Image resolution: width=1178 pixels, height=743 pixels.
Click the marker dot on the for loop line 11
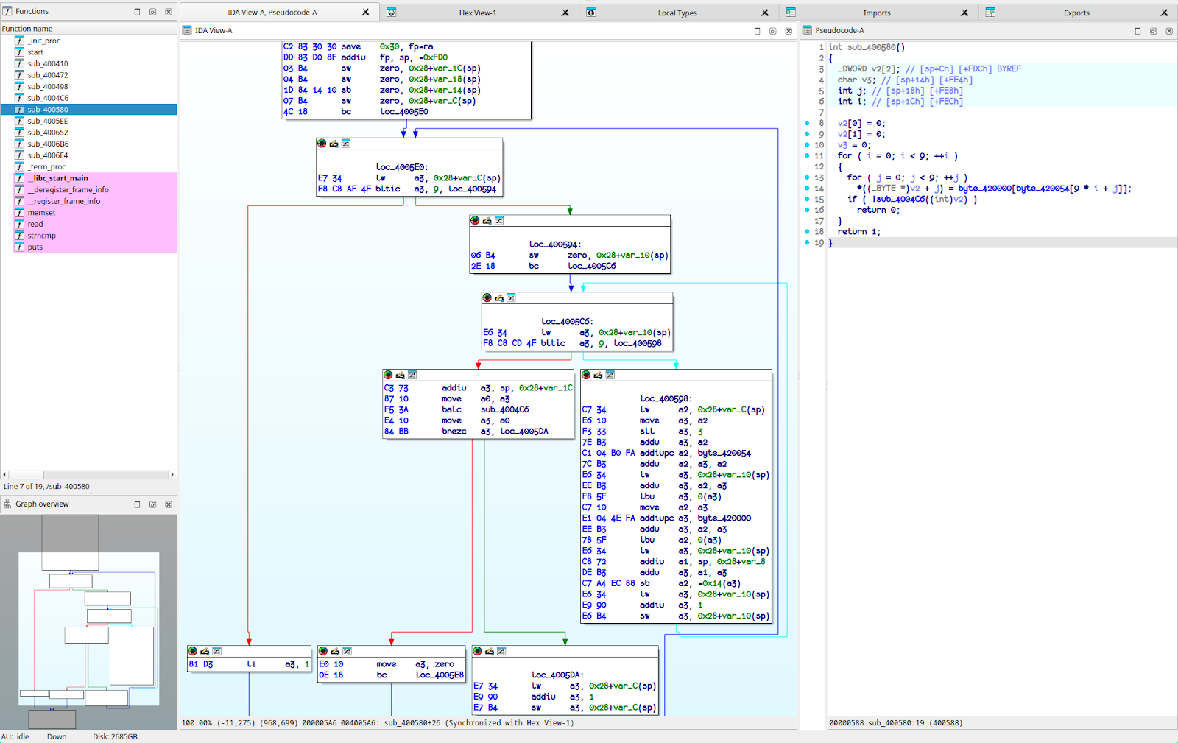click(807, 155)
